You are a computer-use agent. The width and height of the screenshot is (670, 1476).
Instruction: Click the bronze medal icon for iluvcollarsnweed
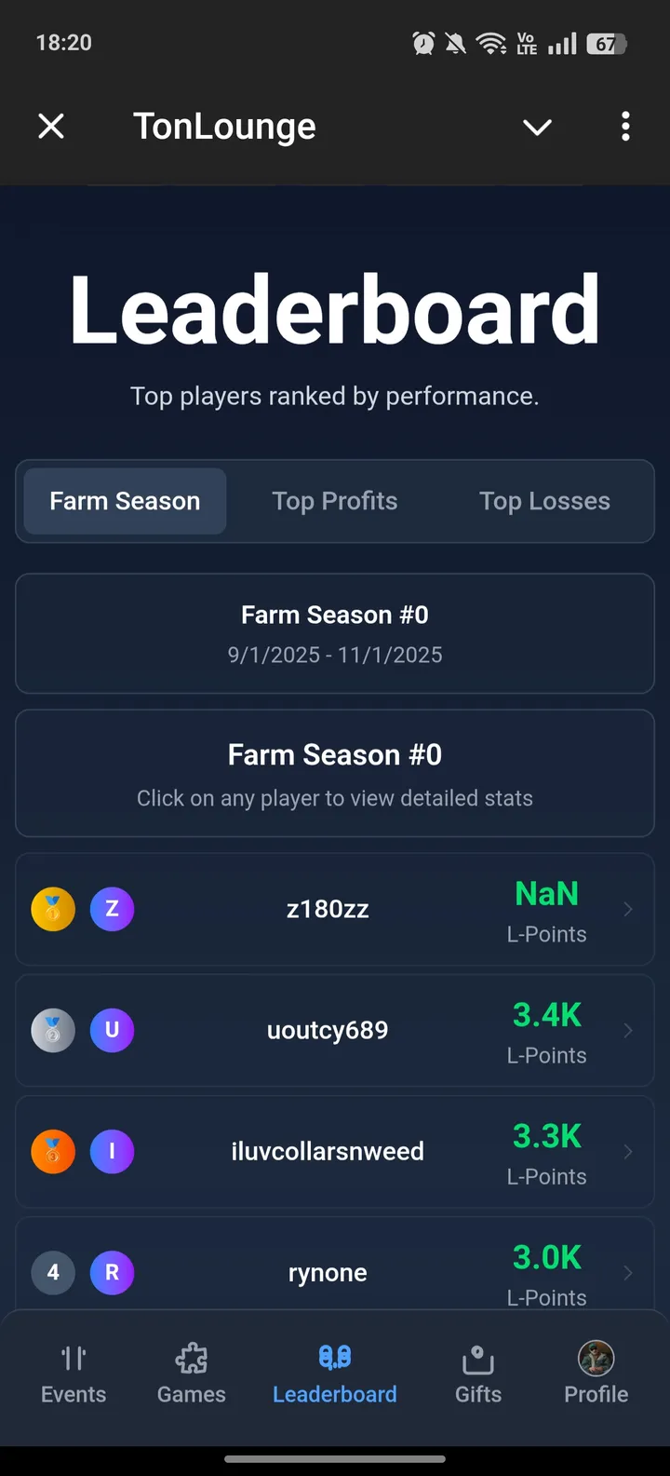pyautogui.click(x=53, y=1152)
